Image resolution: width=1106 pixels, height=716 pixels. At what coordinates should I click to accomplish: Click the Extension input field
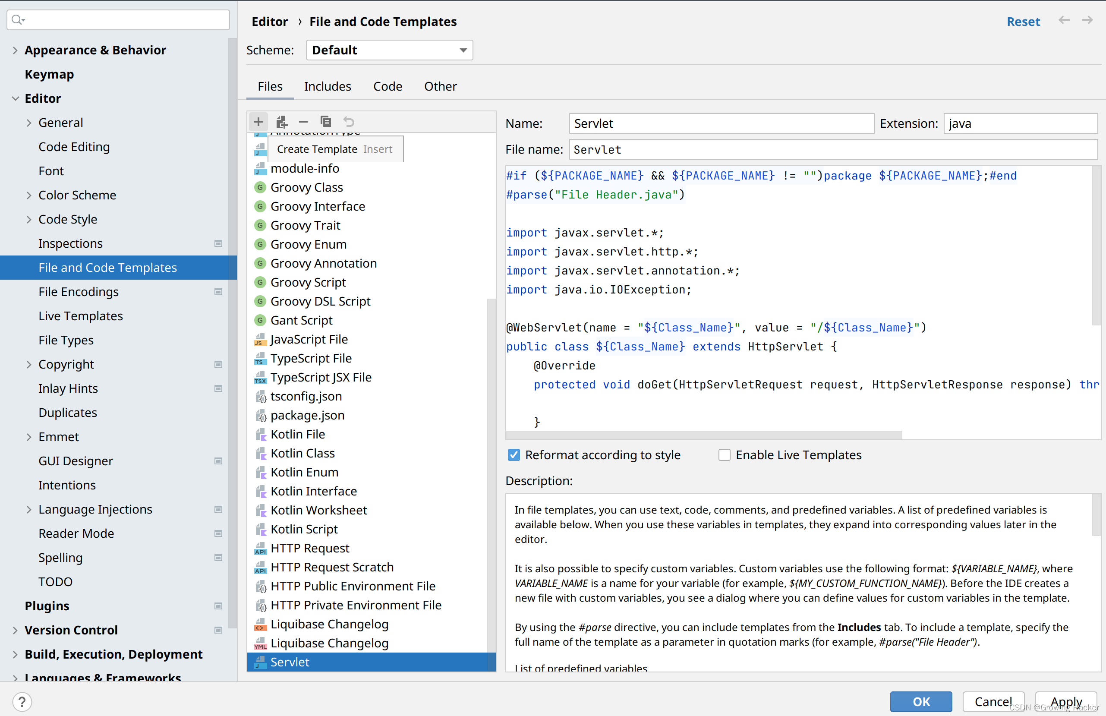click(1020, 123)
